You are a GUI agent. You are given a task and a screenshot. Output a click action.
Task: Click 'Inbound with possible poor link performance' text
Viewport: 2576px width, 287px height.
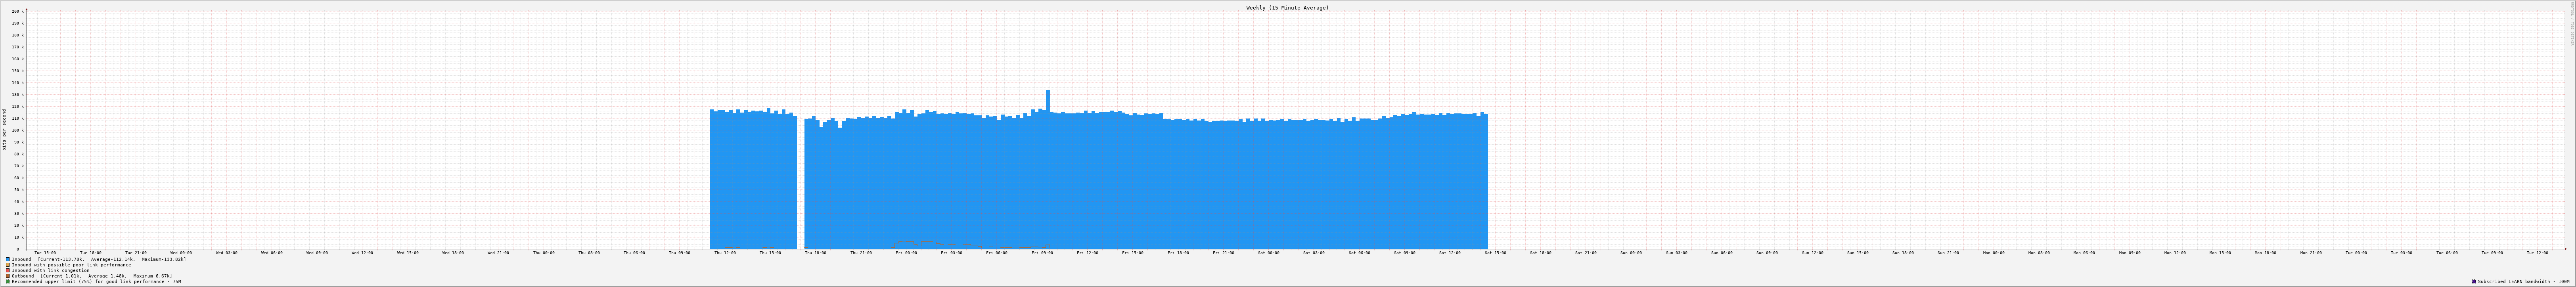(71, 265)
